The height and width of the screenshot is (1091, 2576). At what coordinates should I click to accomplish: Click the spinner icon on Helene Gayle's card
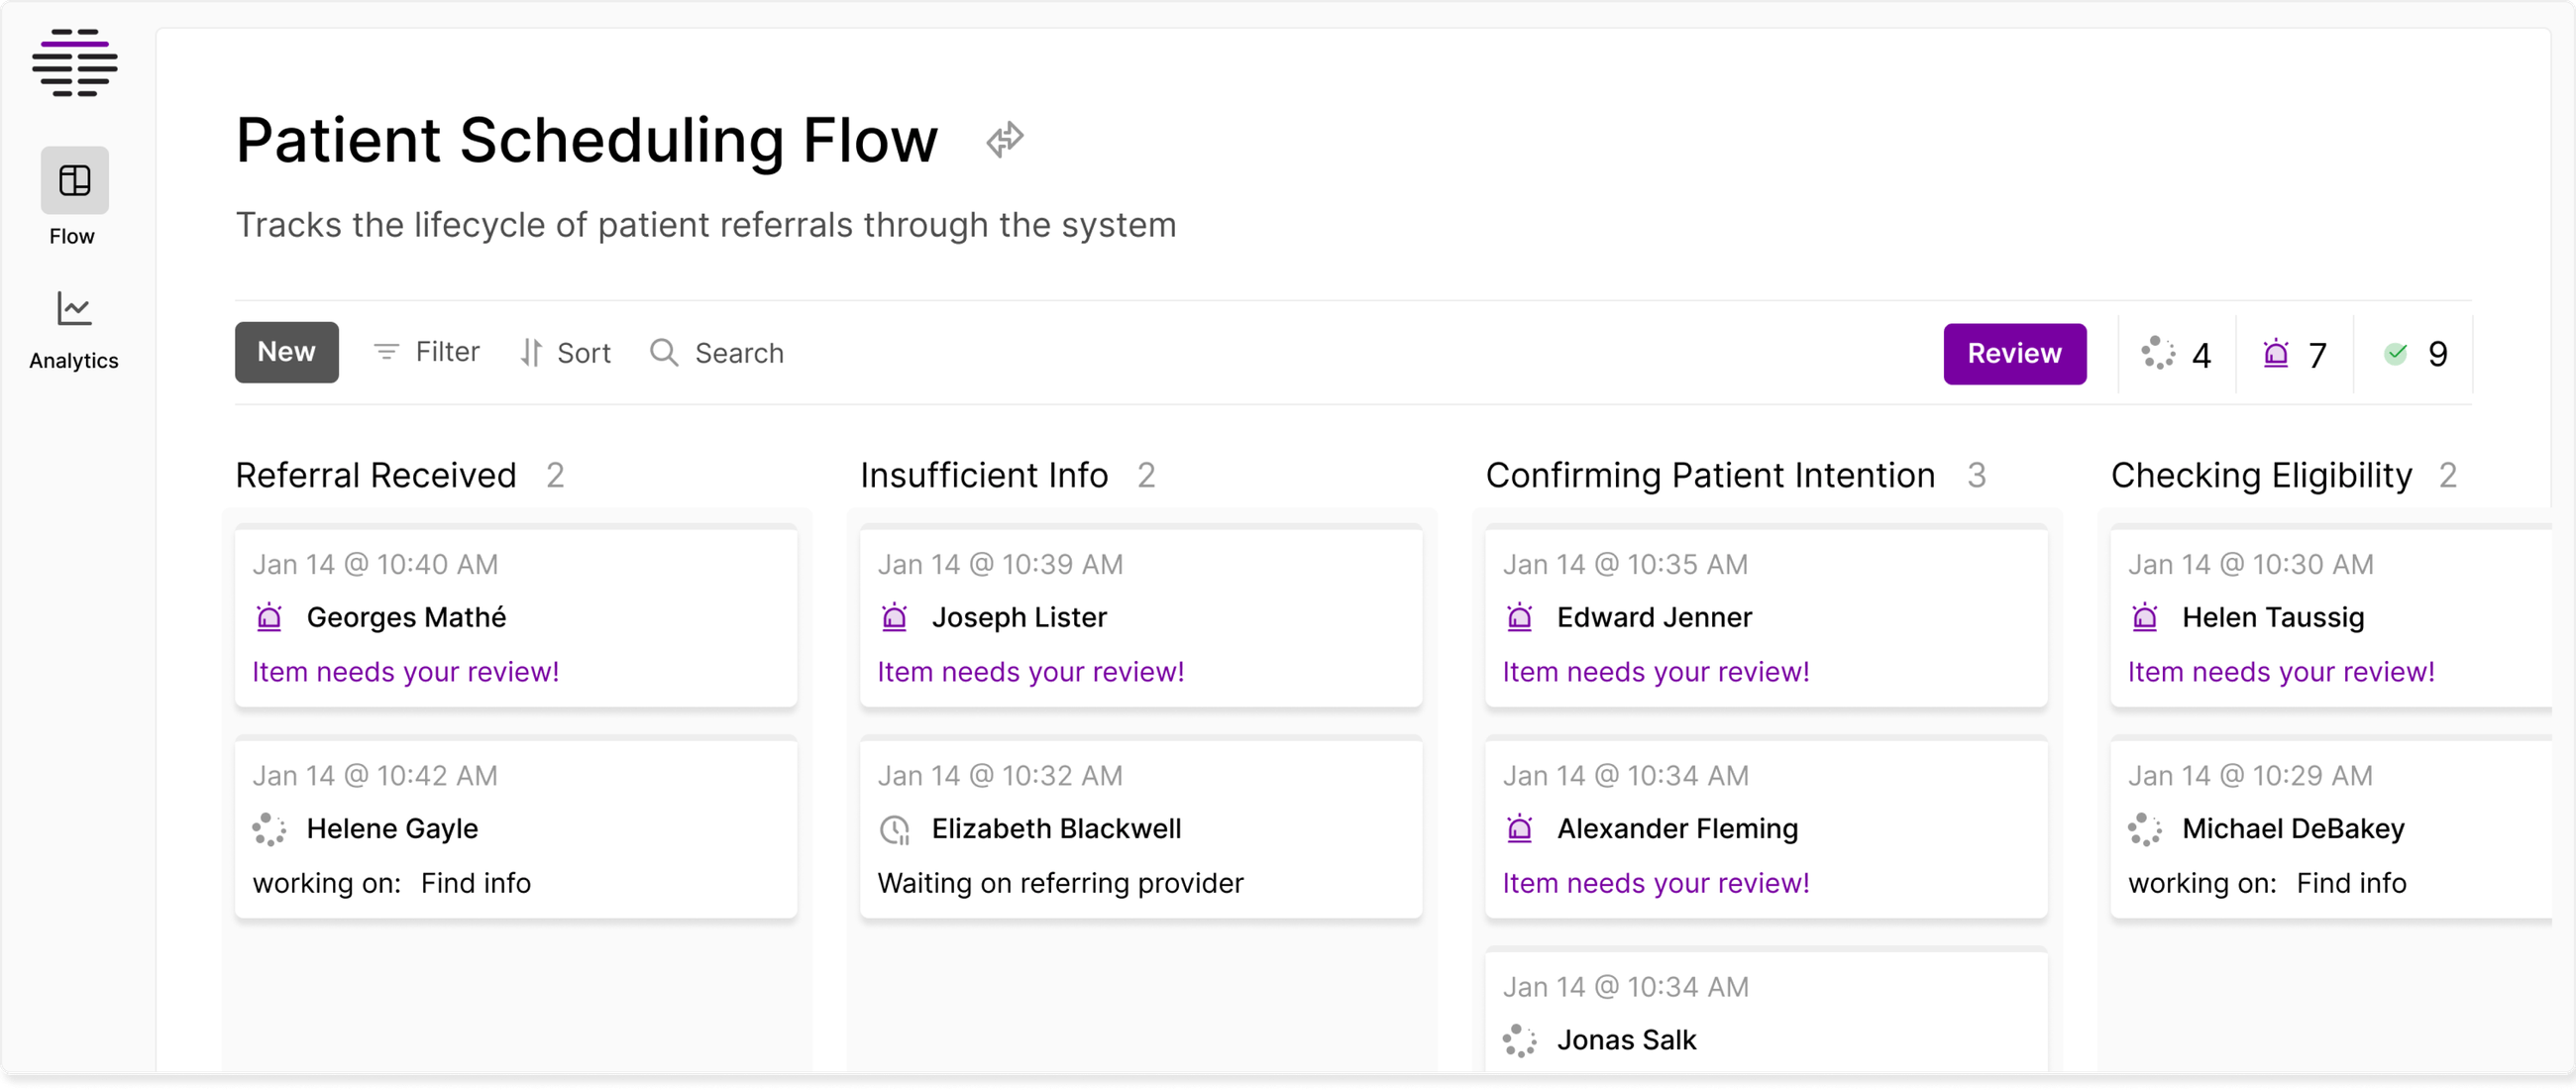coord(269,829)
